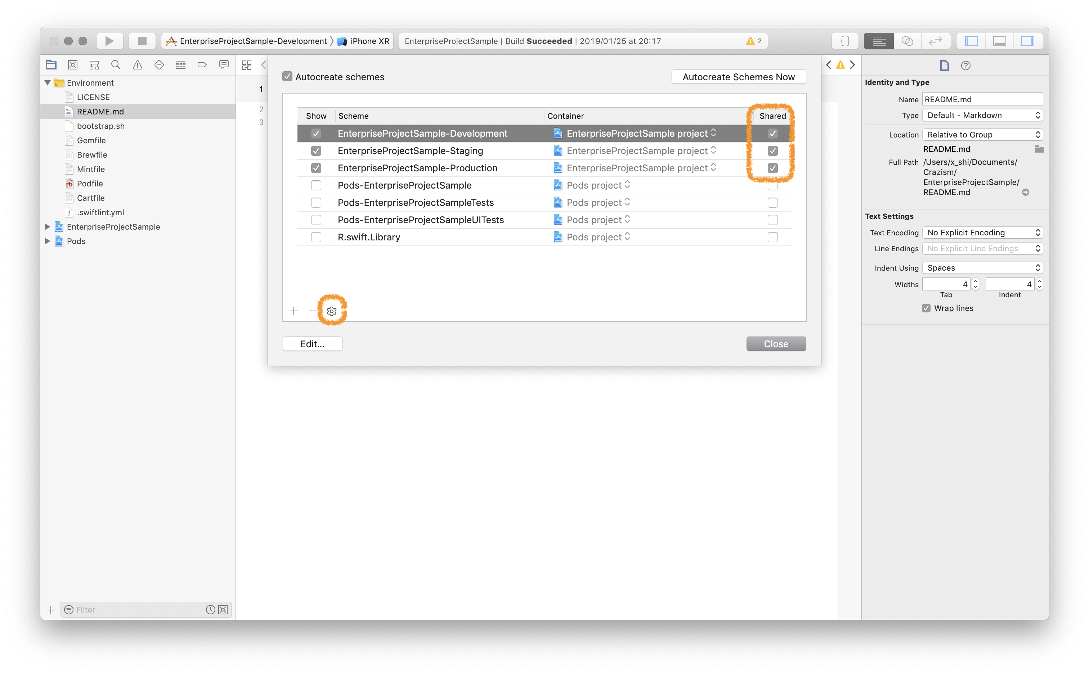
Task: Open the Type dropdown Default - Markdown
Action: click(x=982, y=115)
